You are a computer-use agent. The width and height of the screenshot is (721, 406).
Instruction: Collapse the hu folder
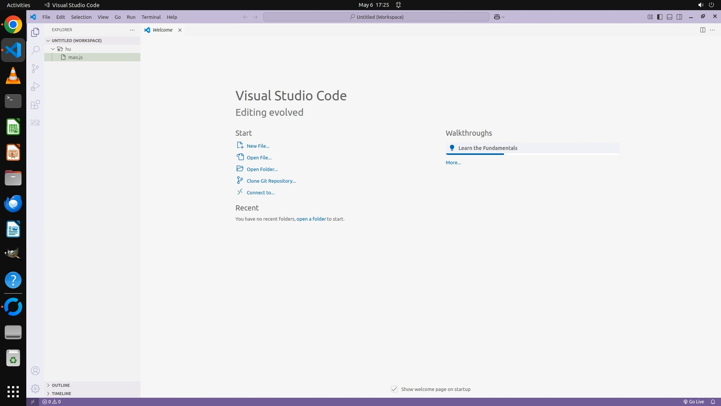(53, 49)
